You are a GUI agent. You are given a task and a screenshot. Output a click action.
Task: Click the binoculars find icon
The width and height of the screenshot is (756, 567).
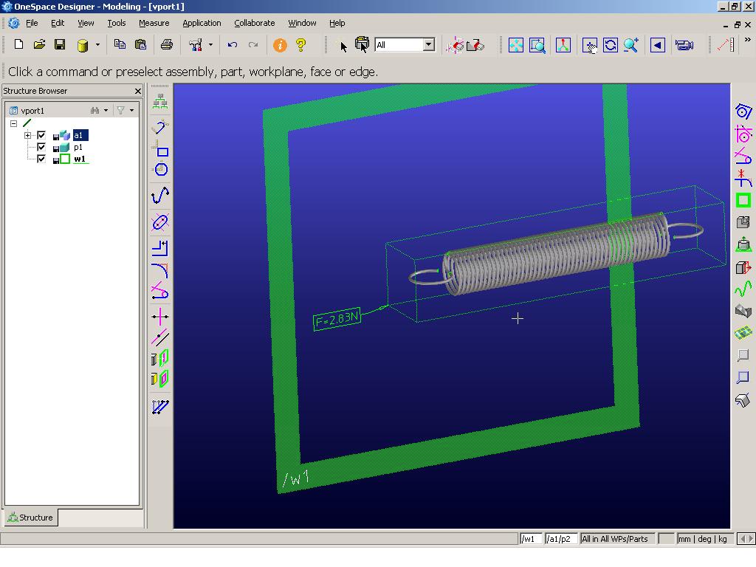click(x=95, y=111)
